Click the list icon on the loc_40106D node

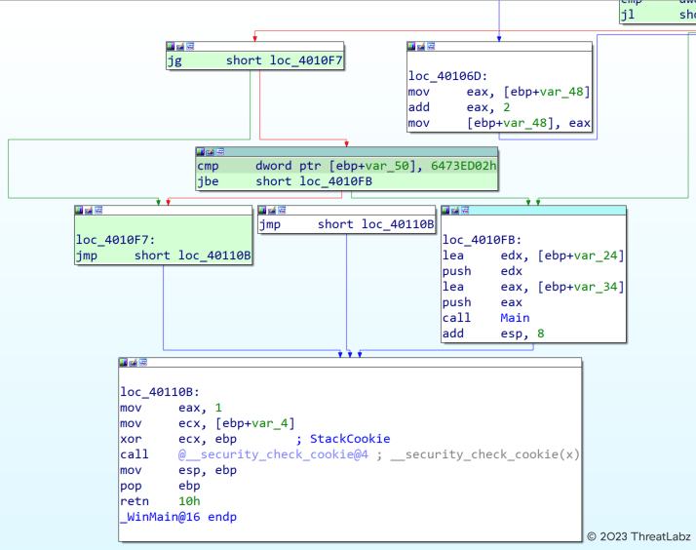[x=430, y=46]
